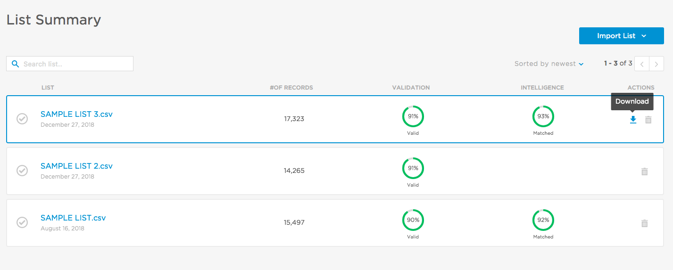This screenshot has height=270, width=673.
Task: Click the 91% Valid ring for SAMPLE LIST 2
Action: pyautogui.click(x=413, y=168)
